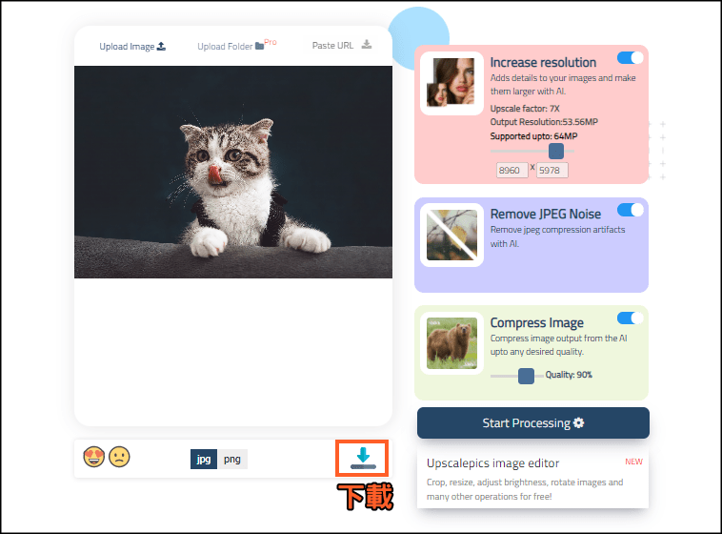Click the upscale factor slider handle
Image resolution: width=722 pixels, height=534 pixels.
(555, 151)
